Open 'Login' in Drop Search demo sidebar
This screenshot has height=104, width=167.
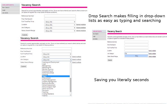(99, 36)
